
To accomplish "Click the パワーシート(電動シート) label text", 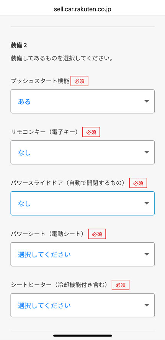I will pos(47,234).
